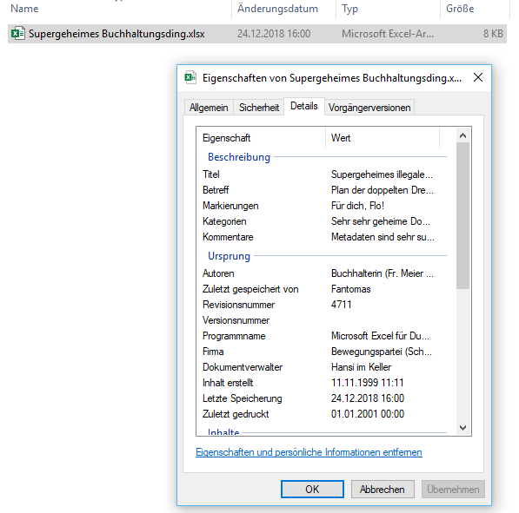Open the Vorgängerversionen tab

point(369,108)
